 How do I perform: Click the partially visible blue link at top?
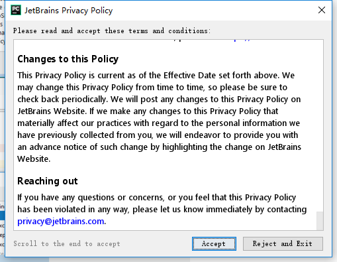[242, 40]
